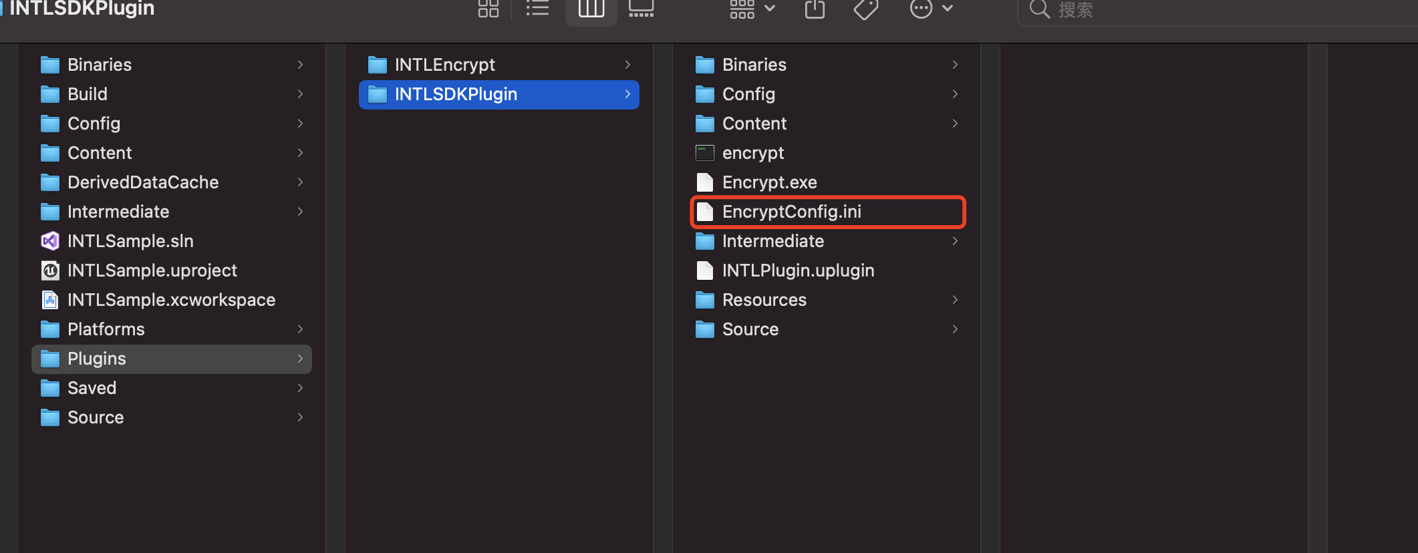This screenshot has width=1418, height=553.
Task: Select the Plugins folder
Action: tap(172, 359)
